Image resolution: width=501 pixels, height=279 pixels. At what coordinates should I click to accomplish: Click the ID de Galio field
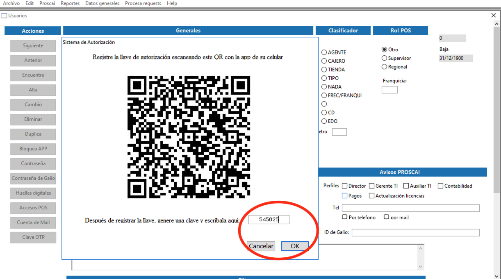[415, 233]
